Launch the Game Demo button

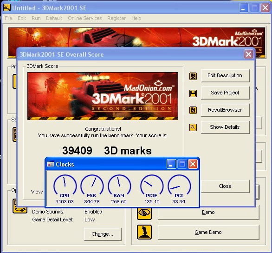[x=208, y=233]
